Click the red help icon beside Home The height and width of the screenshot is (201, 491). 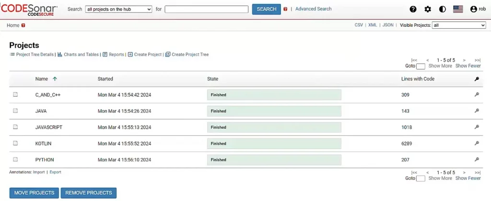coord(23,25)
